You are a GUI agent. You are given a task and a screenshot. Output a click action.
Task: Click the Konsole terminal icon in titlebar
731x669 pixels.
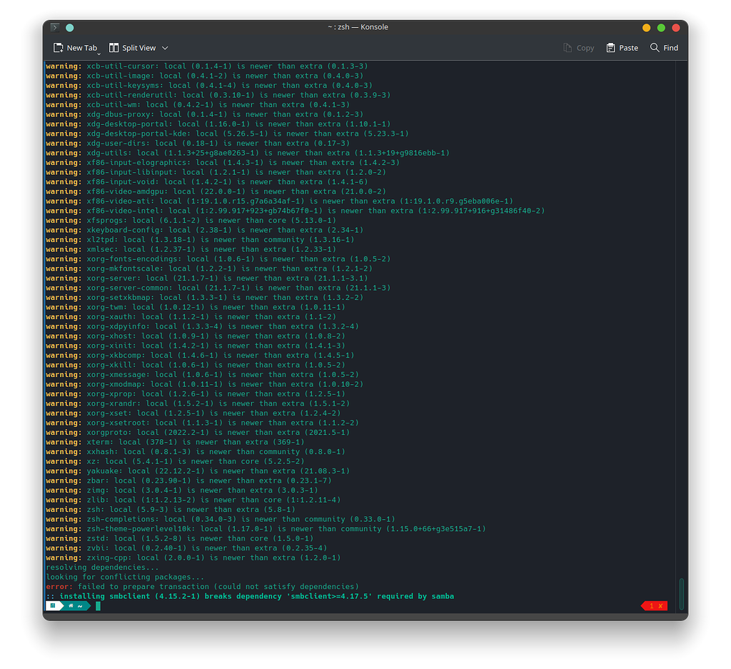[55, 28]
